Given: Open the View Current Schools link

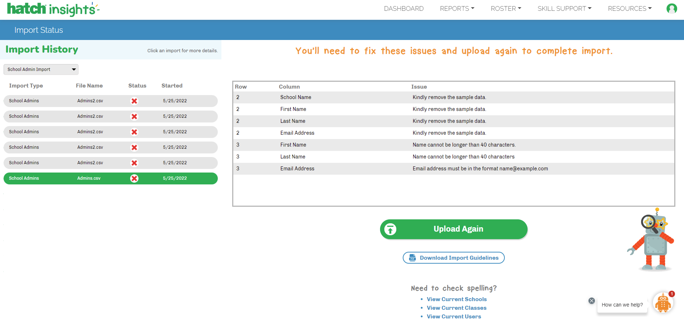Looking at the screenshot, I should 456,299.
